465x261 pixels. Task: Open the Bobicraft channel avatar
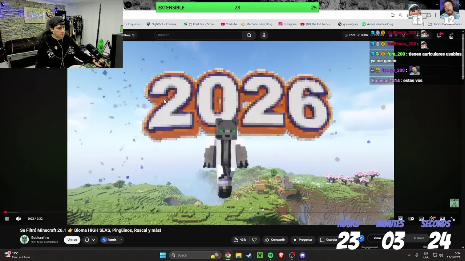click(24, 239)
